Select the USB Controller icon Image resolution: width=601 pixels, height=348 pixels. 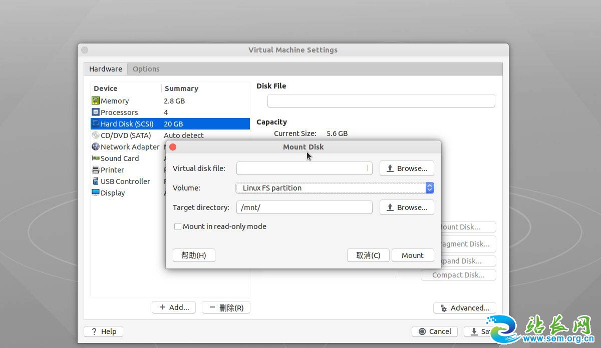[96, 181]
